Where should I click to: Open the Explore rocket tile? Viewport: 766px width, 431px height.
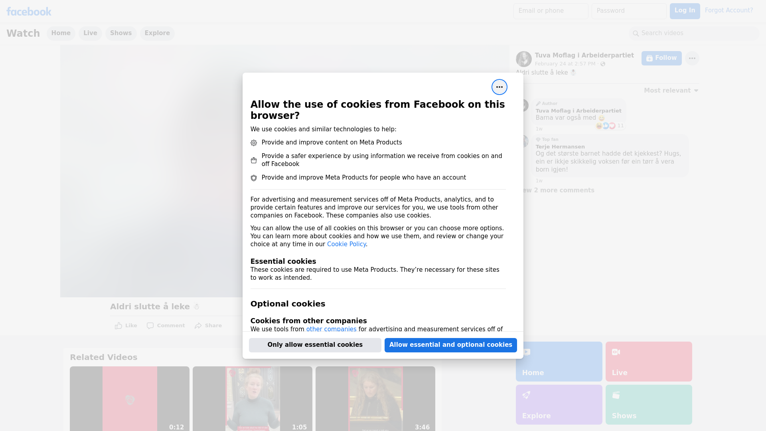pos(559,405)
